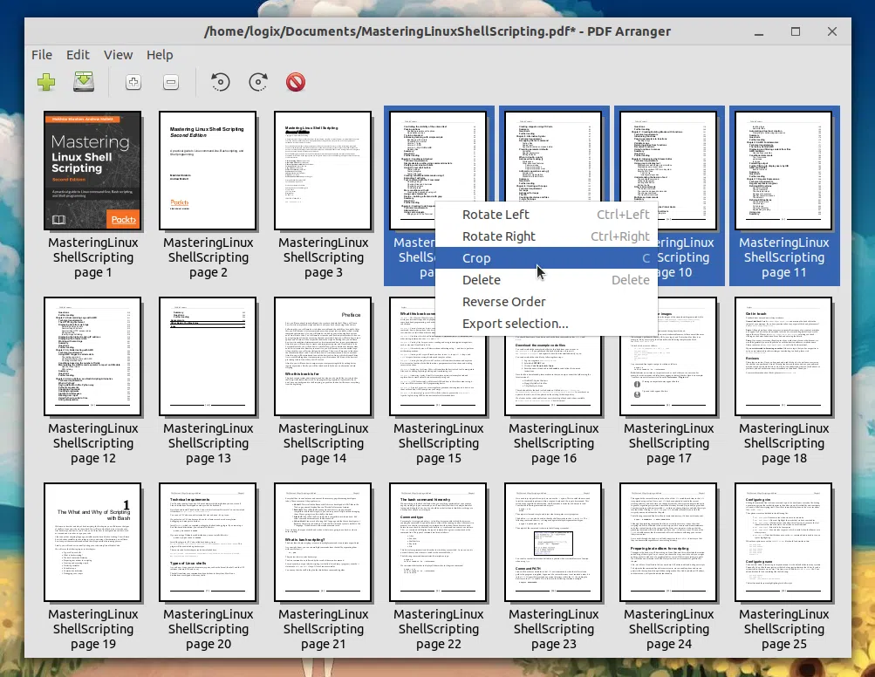
Task: Open the File menu
Action: (42, 55)
